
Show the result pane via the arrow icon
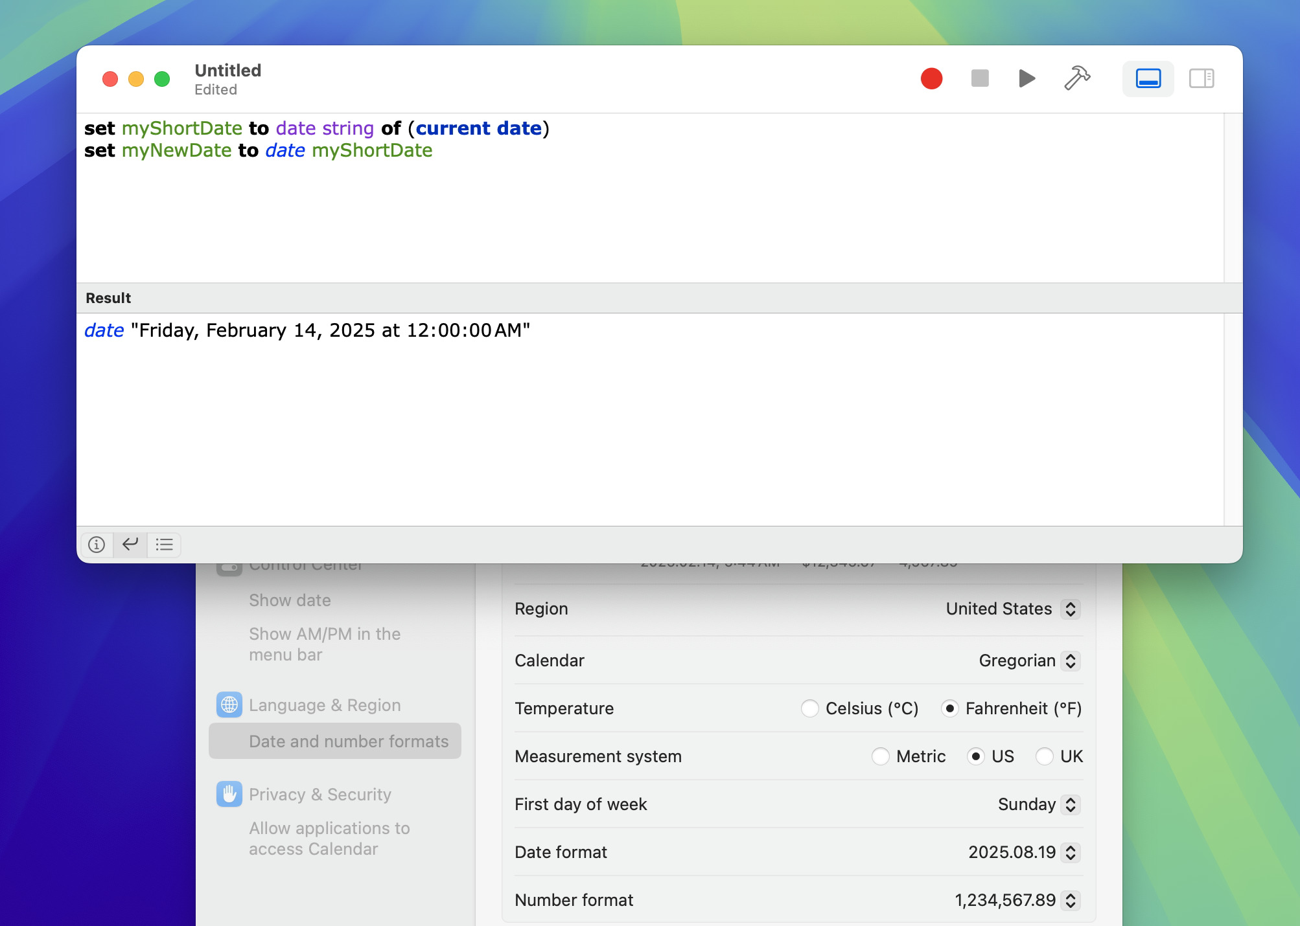[x=130, y=545]
